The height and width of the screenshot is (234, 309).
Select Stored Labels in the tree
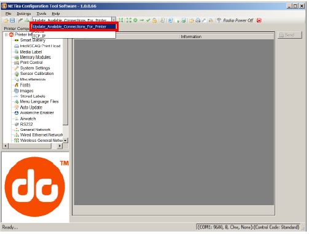(x=33, y=96)
